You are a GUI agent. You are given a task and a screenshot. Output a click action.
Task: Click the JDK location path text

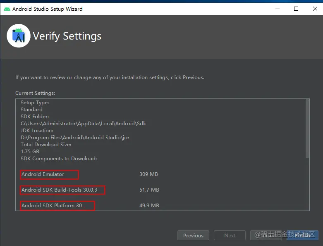coord(75,138)
